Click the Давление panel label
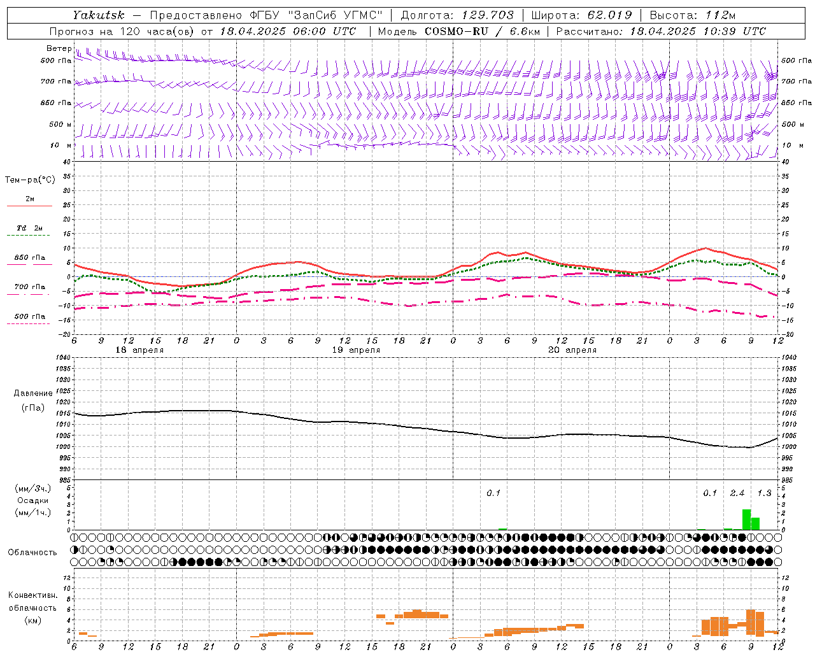 click(33, 393)
